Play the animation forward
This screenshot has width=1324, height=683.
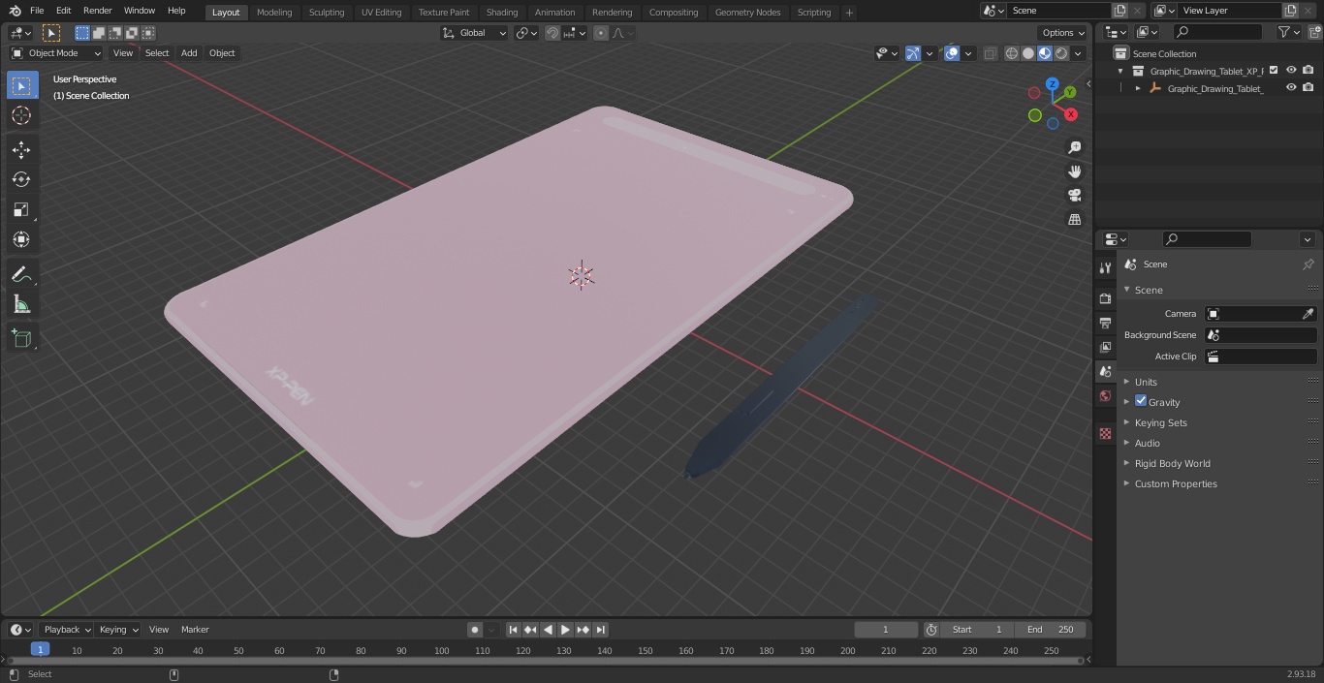click(565, 630)
